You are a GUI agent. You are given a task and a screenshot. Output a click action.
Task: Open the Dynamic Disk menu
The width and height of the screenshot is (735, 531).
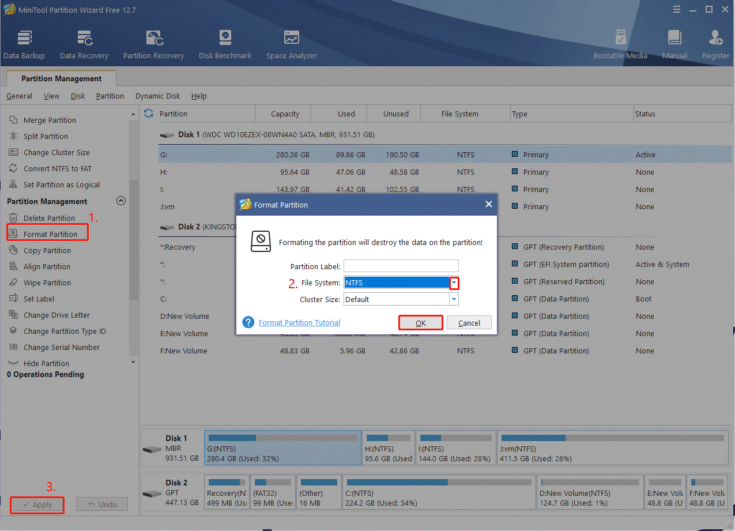[x=157, y=96]
